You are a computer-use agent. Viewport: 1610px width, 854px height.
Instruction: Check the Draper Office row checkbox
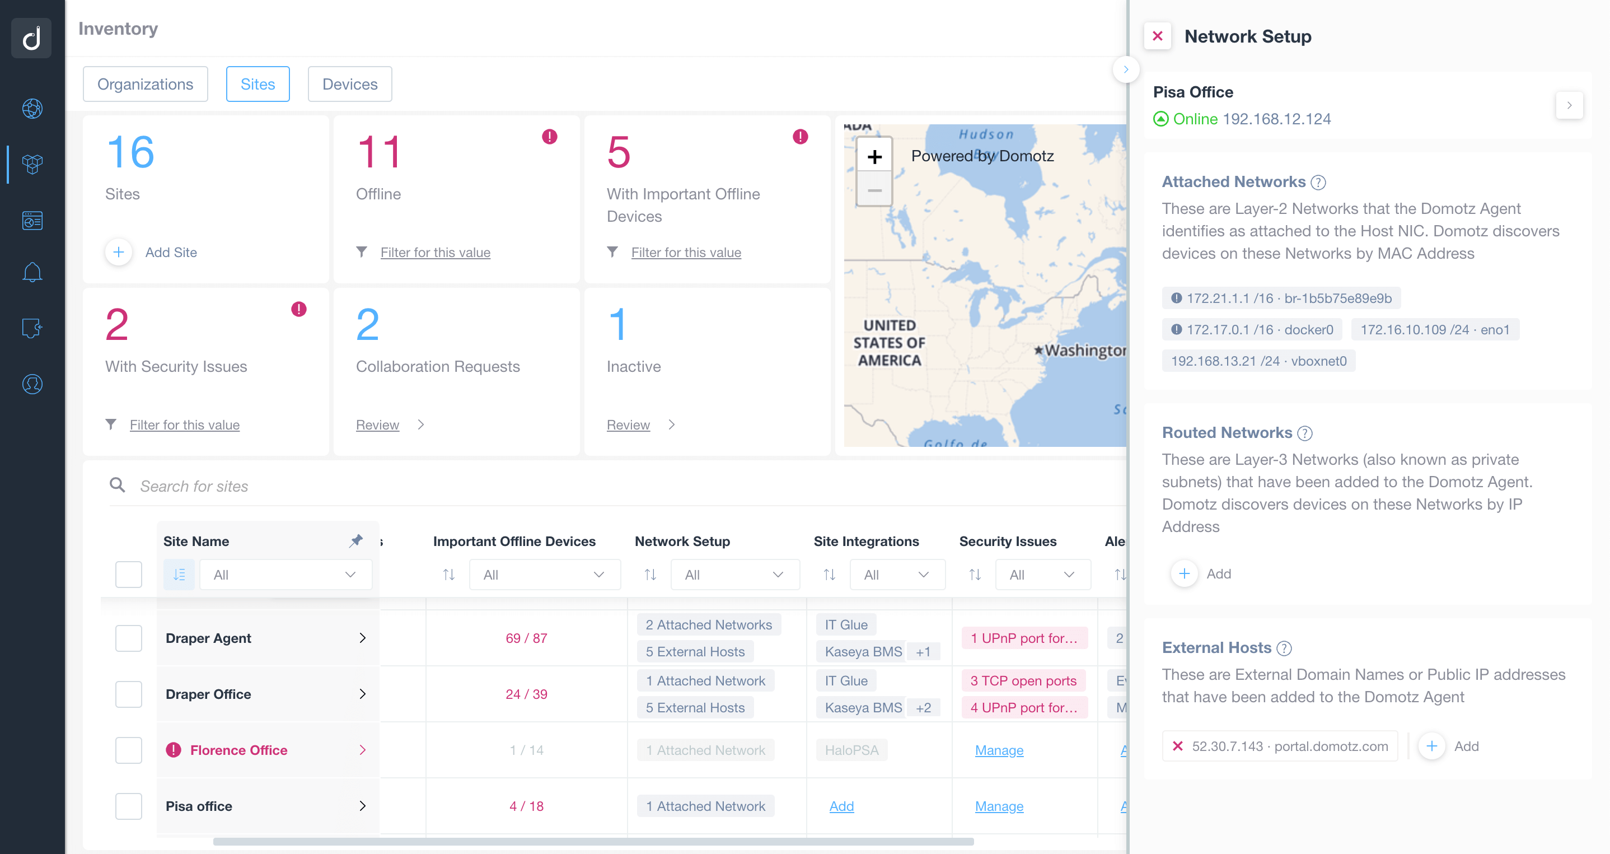(129, 694)
